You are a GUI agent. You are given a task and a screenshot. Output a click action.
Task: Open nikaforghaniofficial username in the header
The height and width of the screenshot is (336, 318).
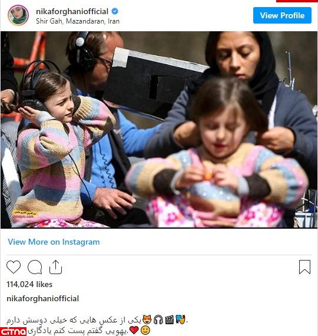point(72,11)
